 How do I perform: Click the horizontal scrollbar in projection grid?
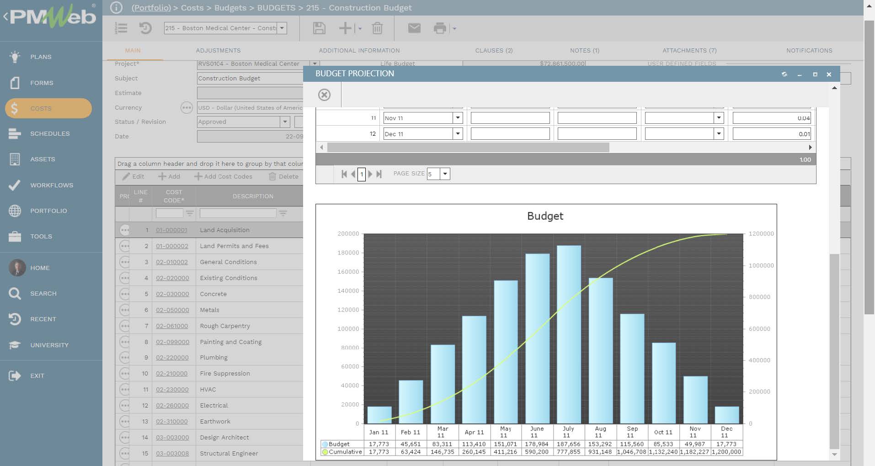point(468,147)
